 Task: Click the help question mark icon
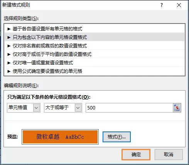(x=162, y=5)
